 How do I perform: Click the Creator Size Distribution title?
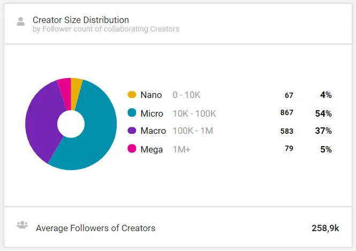(x=81, y=20)
